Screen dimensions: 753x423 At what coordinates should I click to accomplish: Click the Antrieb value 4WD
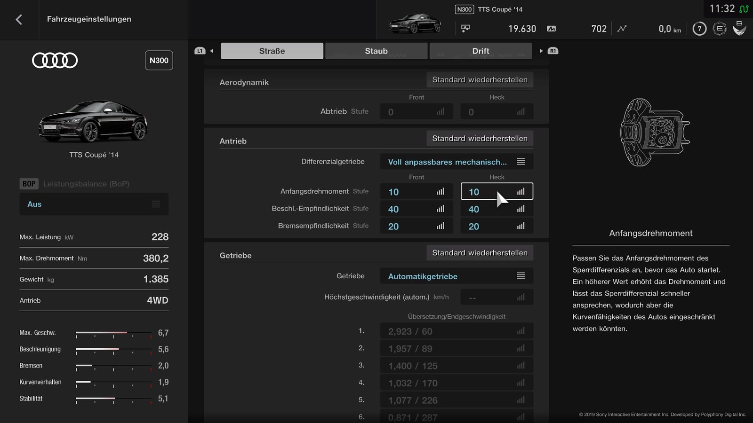(158, 300)
